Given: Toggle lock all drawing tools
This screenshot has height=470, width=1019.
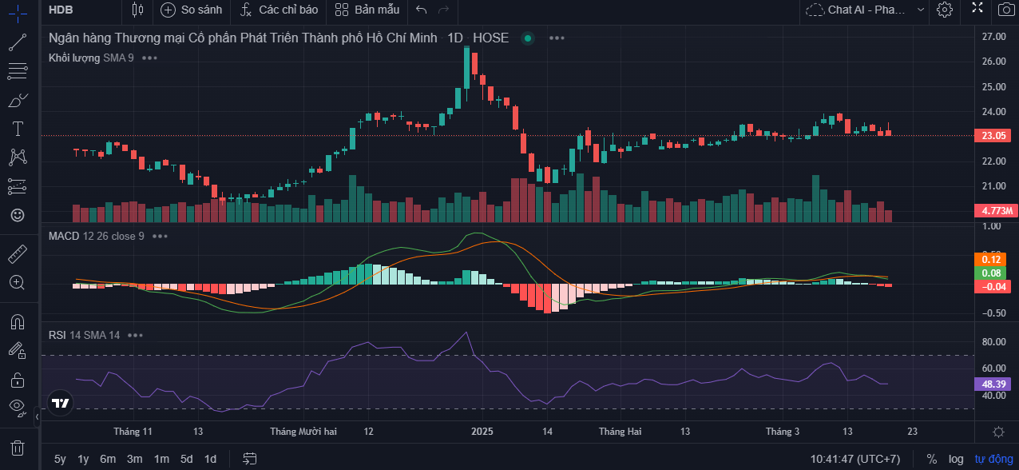Looking at the screenshot, I should point(18,379).
